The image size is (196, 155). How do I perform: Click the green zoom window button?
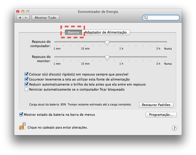coord(28,12)
